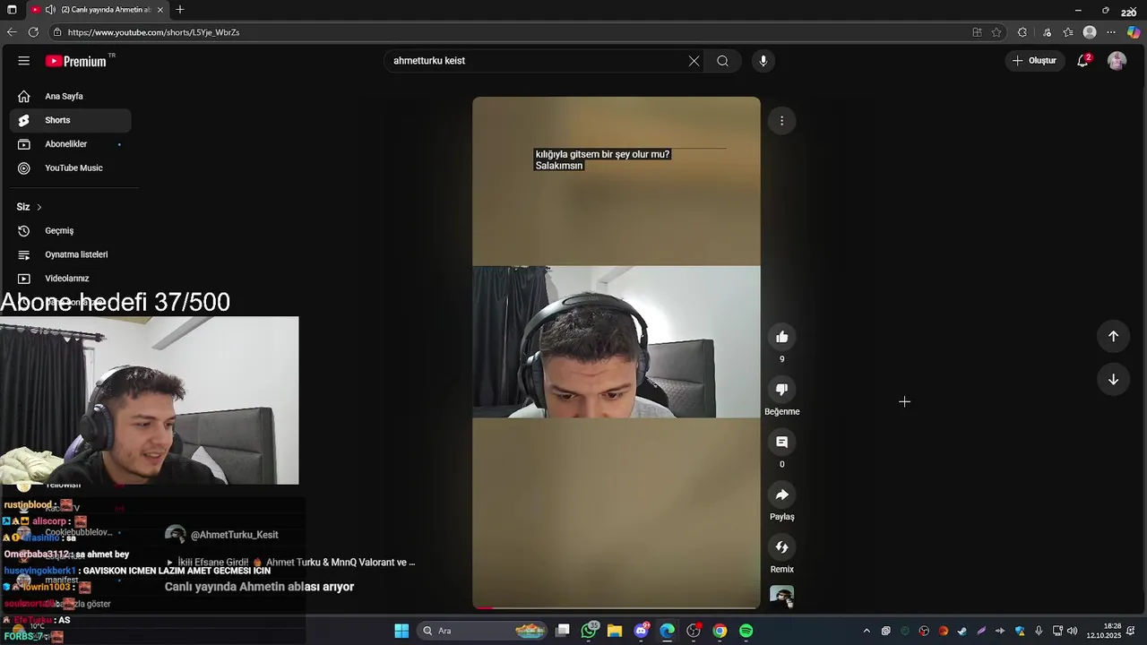Open the YouTube account avatar menu

1117,61
